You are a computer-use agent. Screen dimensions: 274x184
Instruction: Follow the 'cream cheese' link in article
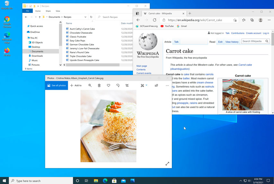pos(205,83)
